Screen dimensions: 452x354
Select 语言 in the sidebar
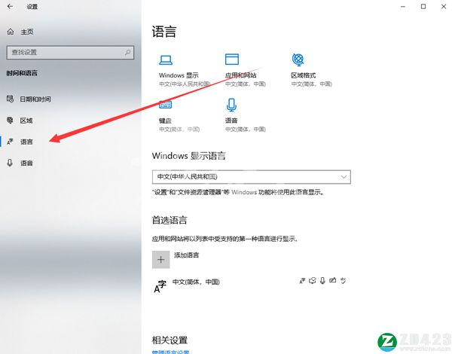(20, 142)
